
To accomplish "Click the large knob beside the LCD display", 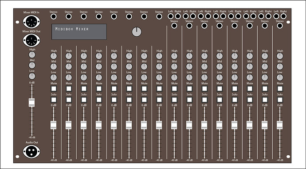I will coord(137,32).
